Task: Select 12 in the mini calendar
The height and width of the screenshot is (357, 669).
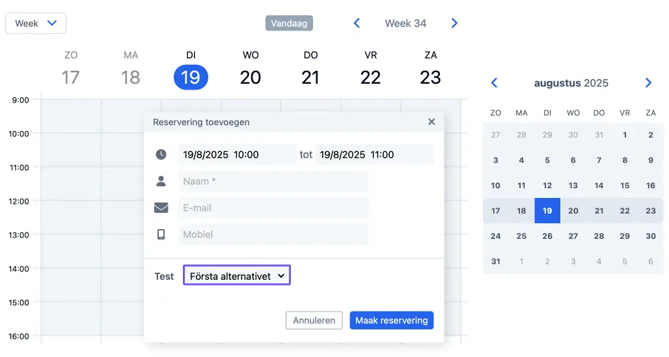Action: (547, 186)
